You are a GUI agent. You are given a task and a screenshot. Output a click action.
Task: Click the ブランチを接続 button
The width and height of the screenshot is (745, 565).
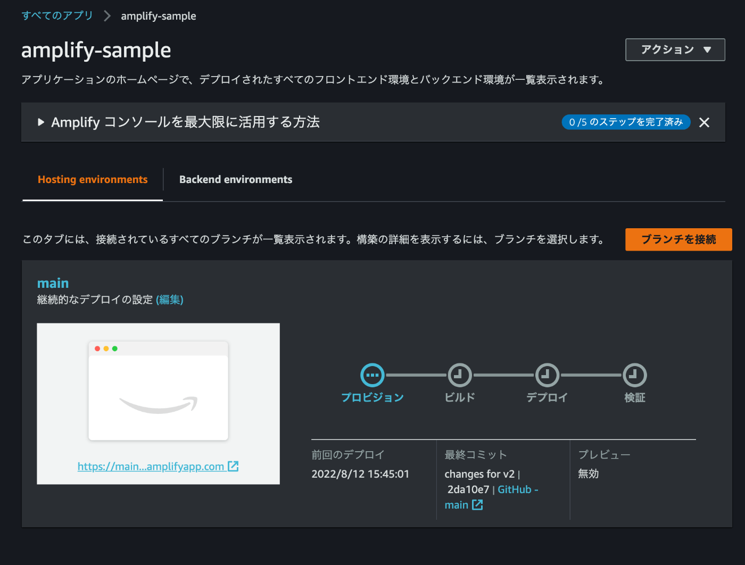(678, 239)
